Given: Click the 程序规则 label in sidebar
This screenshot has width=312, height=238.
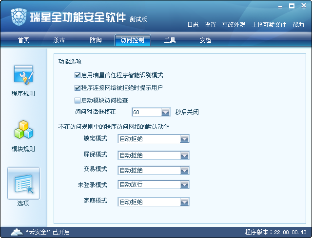Looking at the screenshot, I should pyautogui.click(x=23, y=93).
